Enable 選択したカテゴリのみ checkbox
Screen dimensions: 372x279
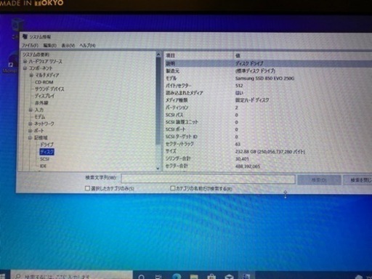87,188
